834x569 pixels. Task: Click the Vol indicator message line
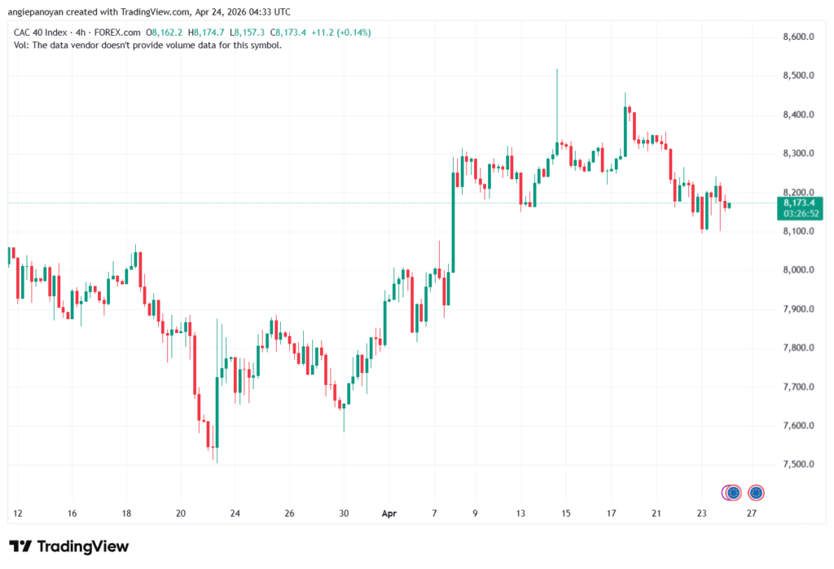(148, 46)
